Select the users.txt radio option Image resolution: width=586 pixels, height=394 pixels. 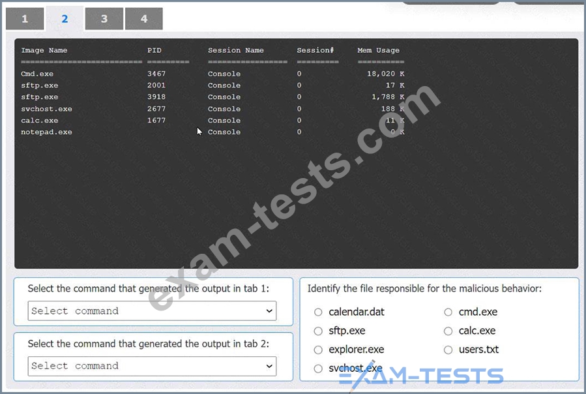click(x=448, y=350)
